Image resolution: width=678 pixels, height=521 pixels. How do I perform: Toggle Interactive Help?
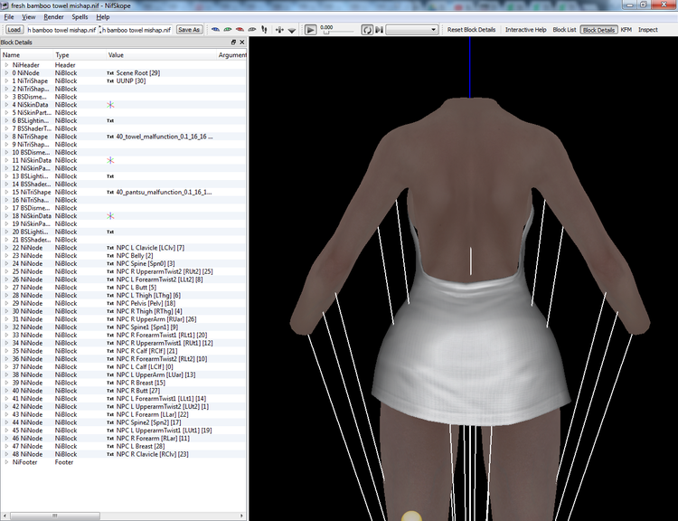pyautogui.click(x=526, y=30)
